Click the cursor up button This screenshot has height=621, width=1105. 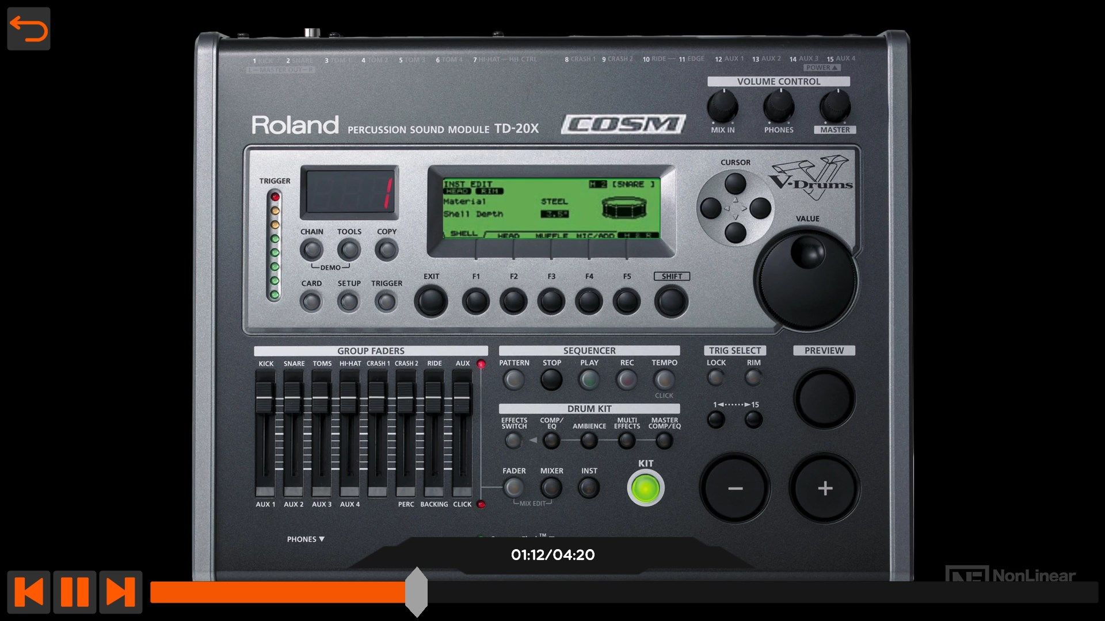[735, 184]
